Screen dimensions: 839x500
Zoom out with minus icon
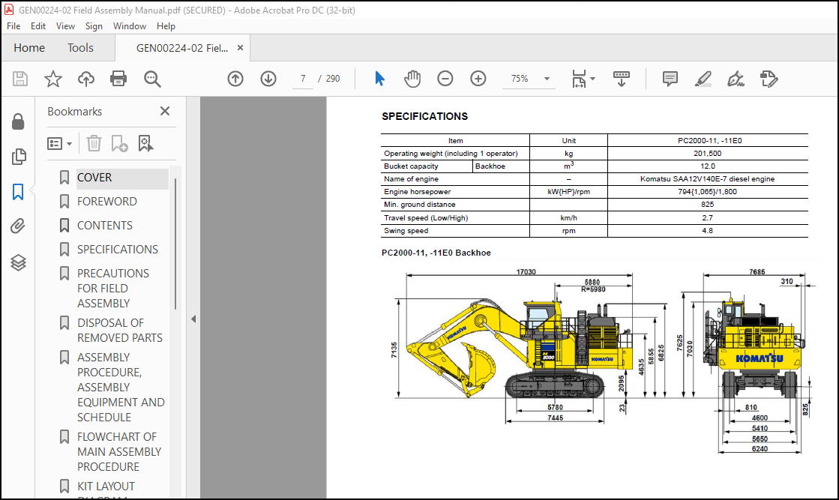pos(445,79)
